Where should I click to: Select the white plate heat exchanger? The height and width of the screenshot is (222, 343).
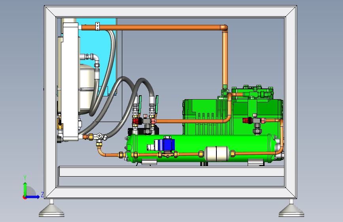click(70, 82)
